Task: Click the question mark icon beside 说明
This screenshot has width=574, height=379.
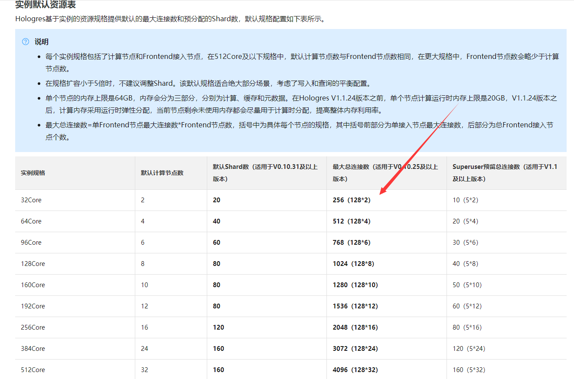Action: tap(26, 42)
